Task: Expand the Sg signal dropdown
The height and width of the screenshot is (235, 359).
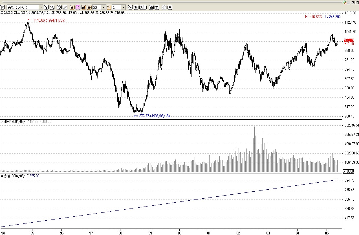Action: (x=145, y=7)
